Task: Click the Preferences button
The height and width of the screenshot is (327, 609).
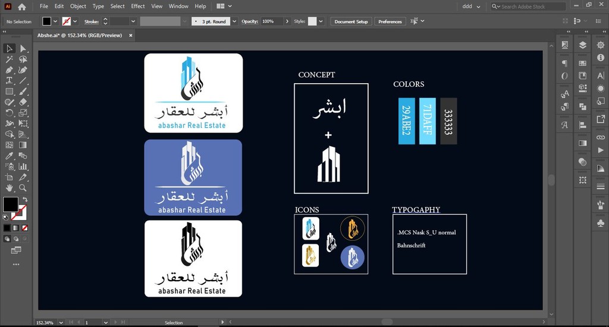Action: point(390,21)
